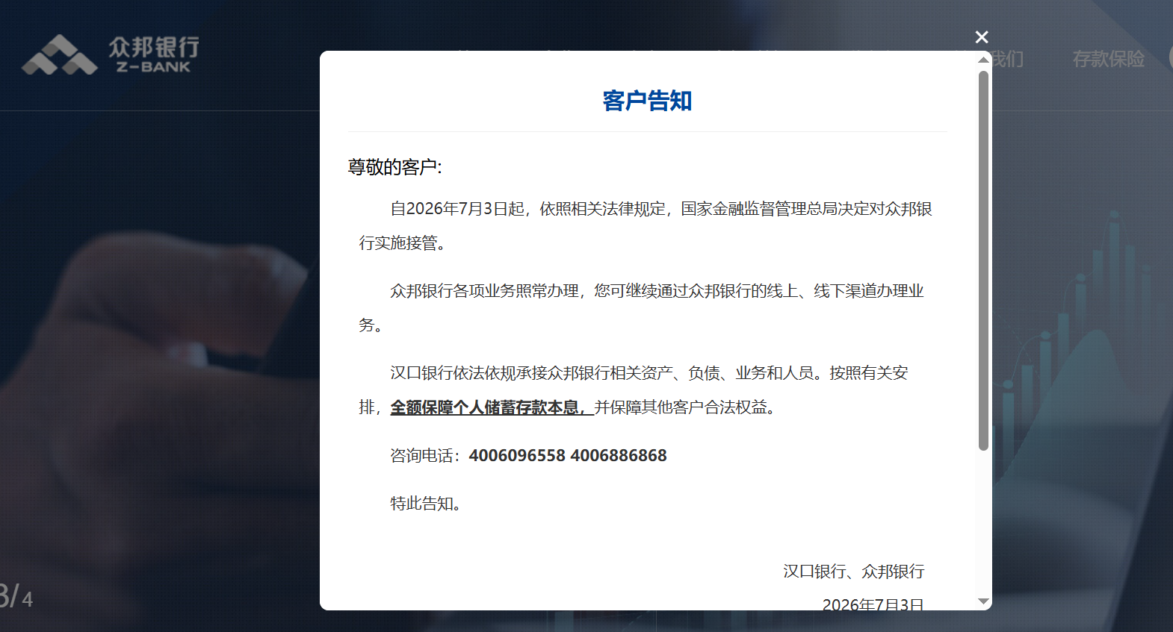Image resolution: width=1173 pixels, height=632 pixels.
Task: Click the 众邦银行 Z-BANK logo
Action: tap(111, 54)
